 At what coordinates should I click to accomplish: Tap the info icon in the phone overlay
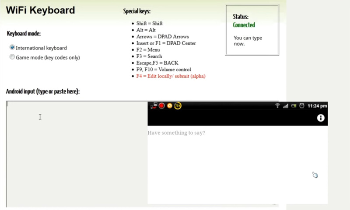click(321, 118)
